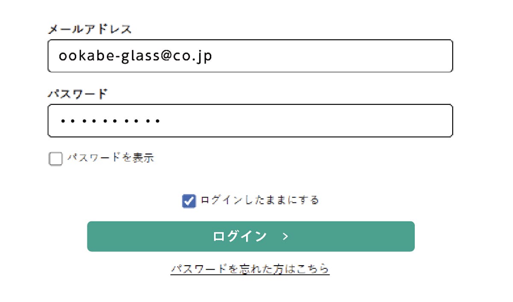Click the empty right side of password field
The height and width of the screenshot is (302, 513).
(333, 121)
